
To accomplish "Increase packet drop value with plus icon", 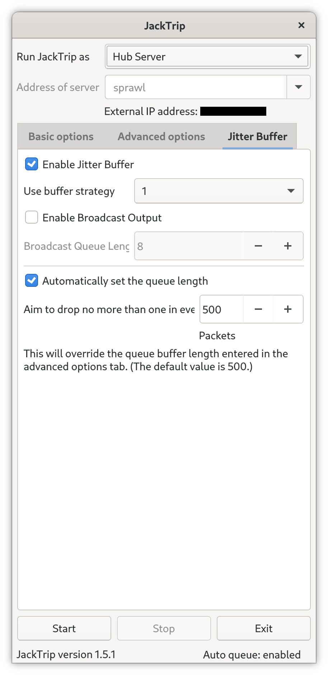I will 288,309.
